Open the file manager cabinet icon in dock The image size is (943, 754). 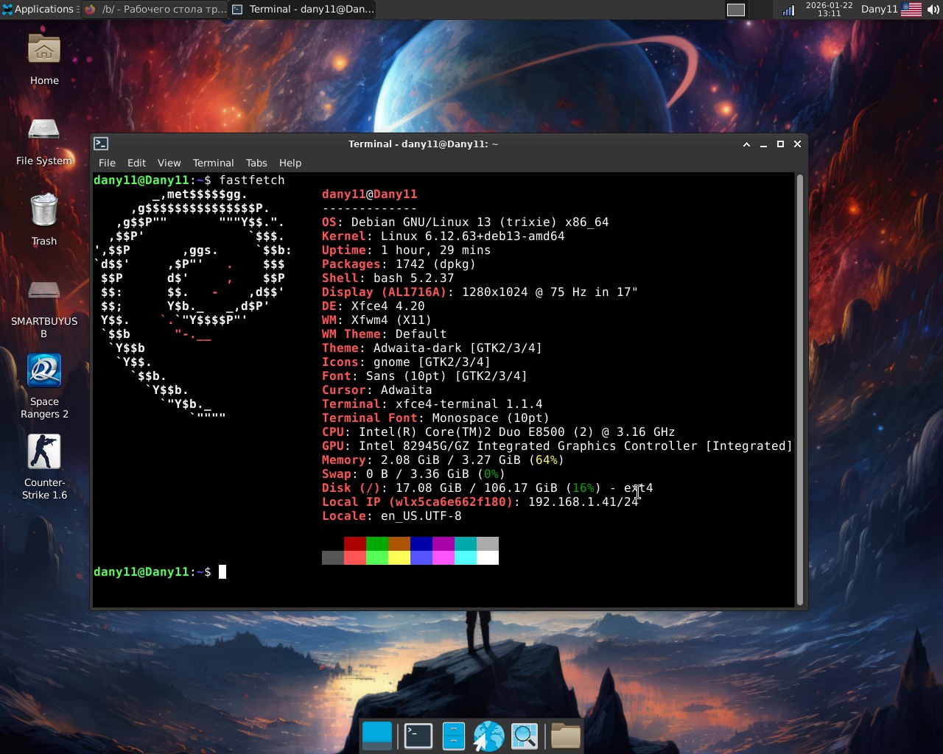[x=454, y=736]
